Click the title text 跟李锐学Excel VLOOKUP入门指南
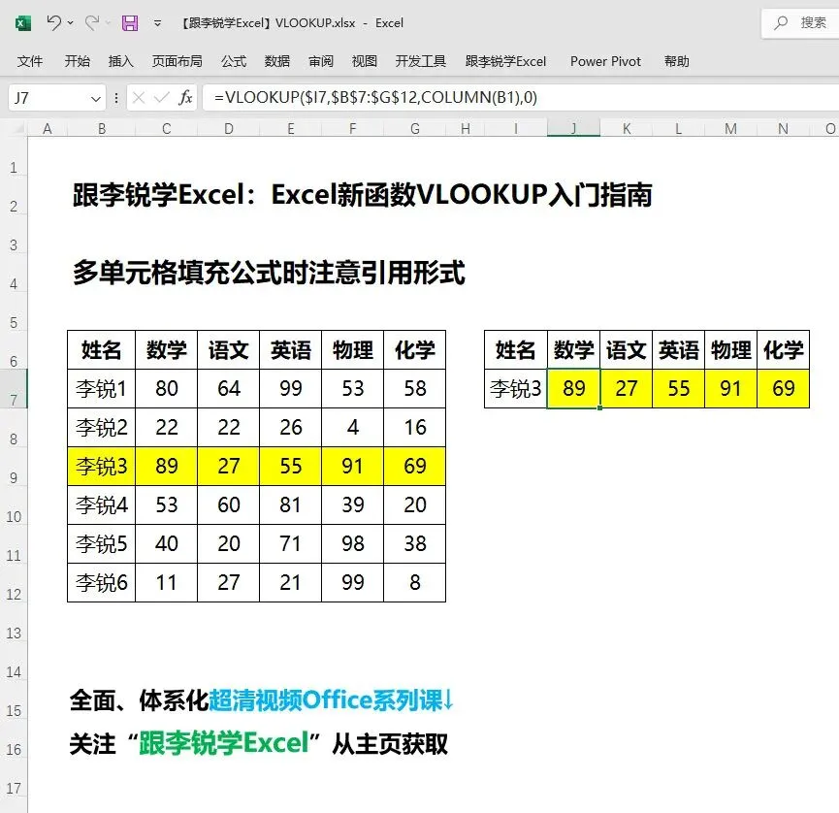This screenshot has width=839, height=813. click(x=362, y=195)
